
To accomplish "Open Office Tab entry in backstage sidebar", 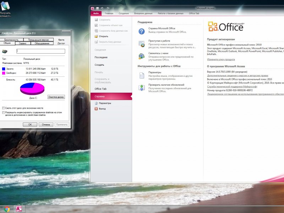I will pyautogui.click(x=100, y=89).
